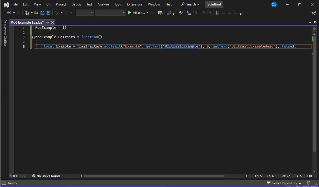Screen dimensions: 319x187
Task: Open the notifications bell in status bar
Action: (309, 183)
